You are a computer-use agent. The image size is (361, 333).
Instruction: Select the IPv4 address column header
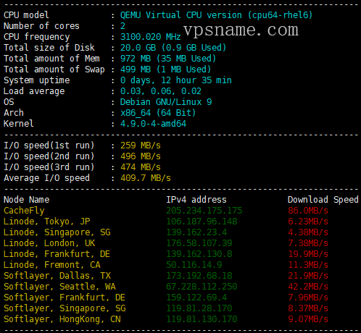(x=196, y=200)
